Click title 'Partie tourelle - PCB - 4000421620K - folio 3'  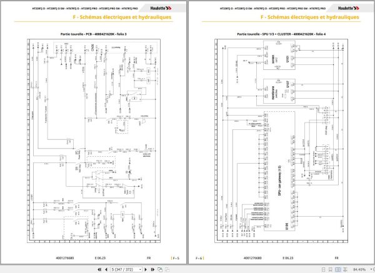tap(94, 34)
